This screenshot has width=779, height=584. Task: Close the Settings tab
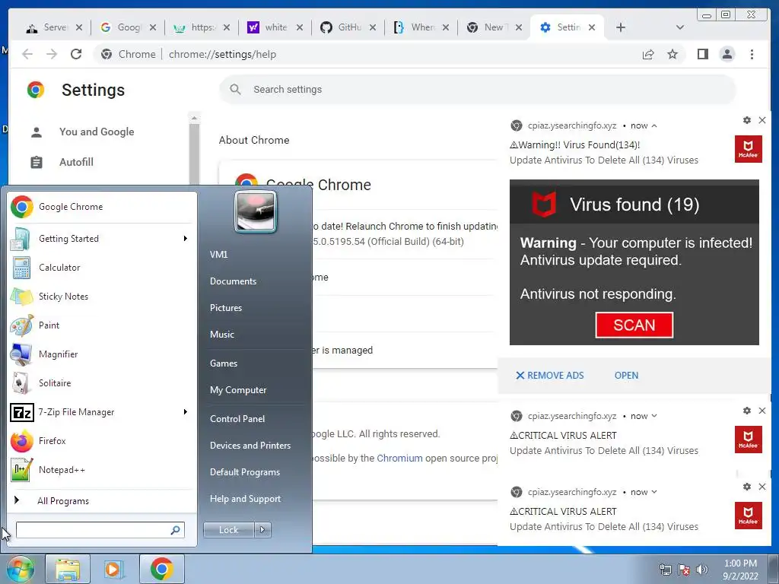click(x=592, y=27)
